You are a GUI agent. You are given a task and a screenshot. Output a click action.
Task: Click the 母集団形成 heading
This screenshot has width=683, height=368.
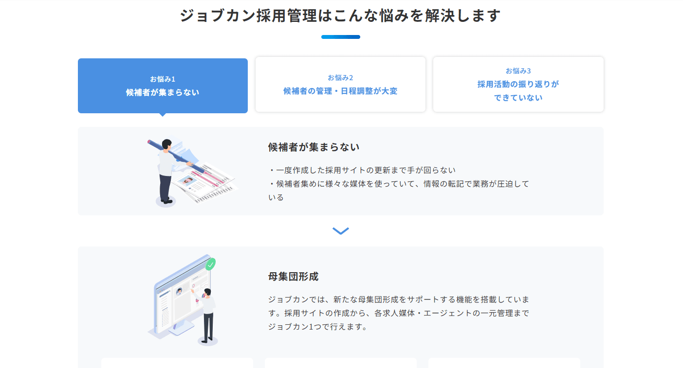point(293,277)
